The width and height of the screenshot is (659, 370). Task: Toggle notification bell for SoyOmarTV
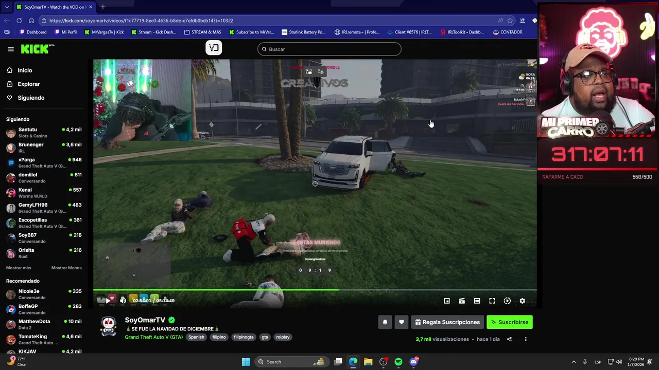(x=385, y=322)
